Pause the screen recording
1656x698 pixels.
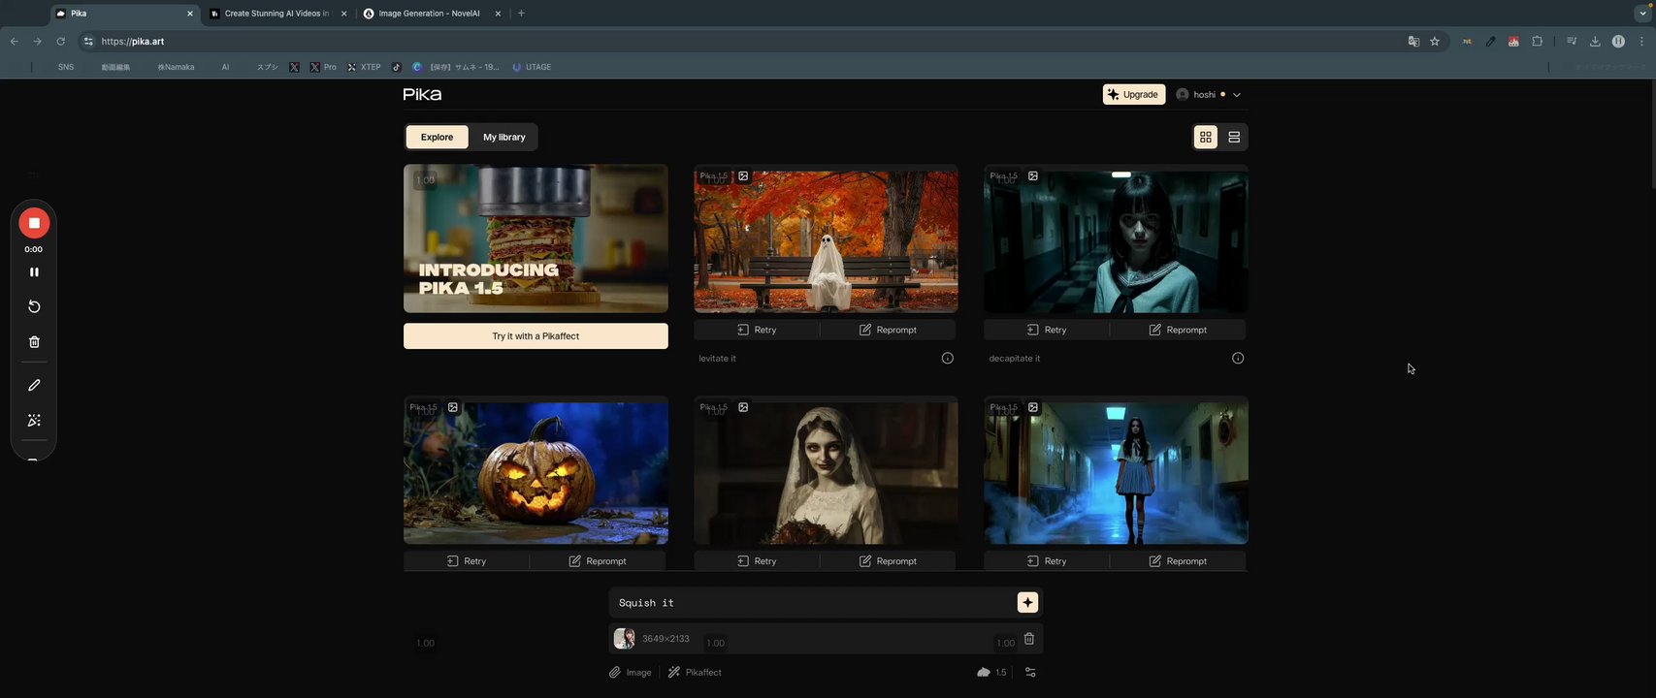34,272
